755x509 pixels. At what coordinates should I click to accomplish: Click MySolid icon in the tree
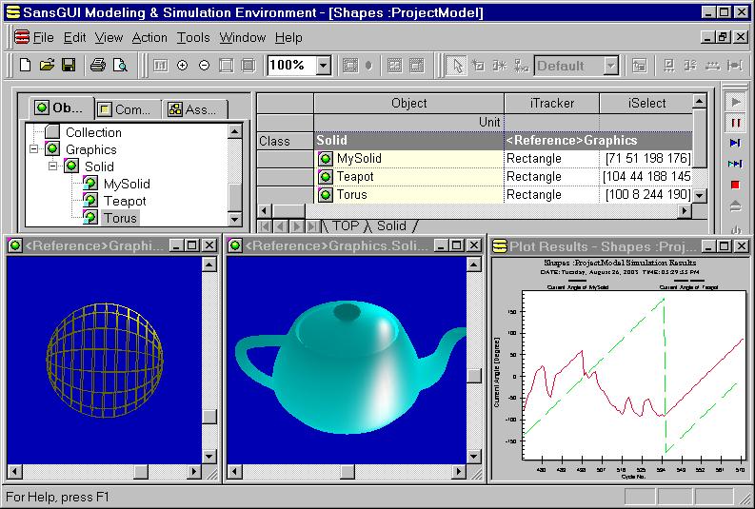[90, 184]
